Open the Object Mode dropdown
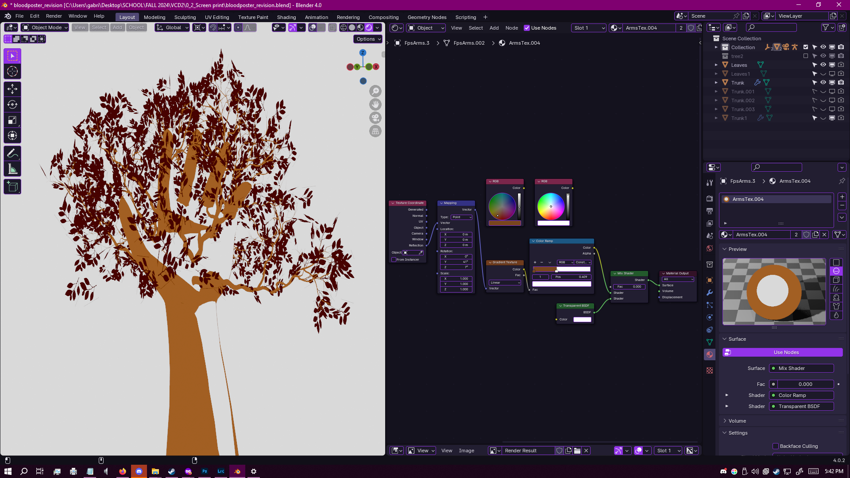Screen dimensions: 850x478 click(45, 27)
